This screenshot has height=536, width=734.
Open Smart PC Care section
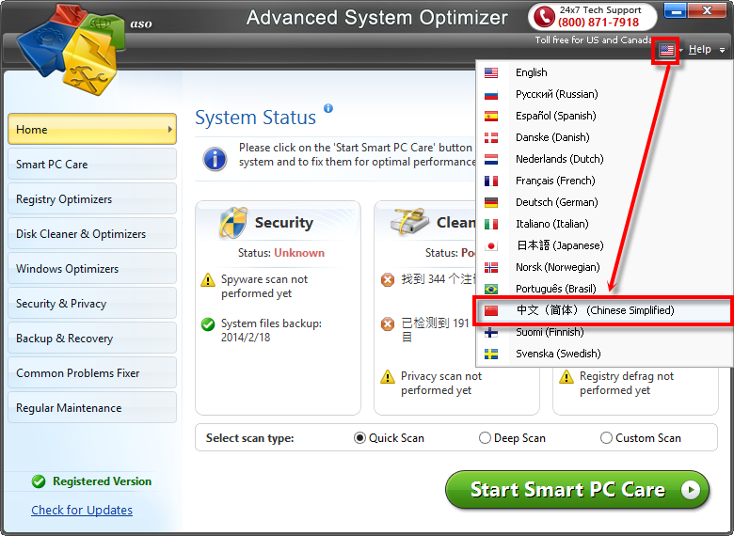pos(92,165)
